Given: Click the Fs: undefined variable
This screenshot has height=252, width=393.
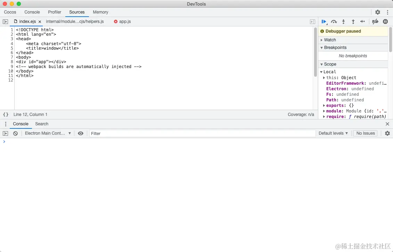Looking at the screenshot, I should click(342, 94).
